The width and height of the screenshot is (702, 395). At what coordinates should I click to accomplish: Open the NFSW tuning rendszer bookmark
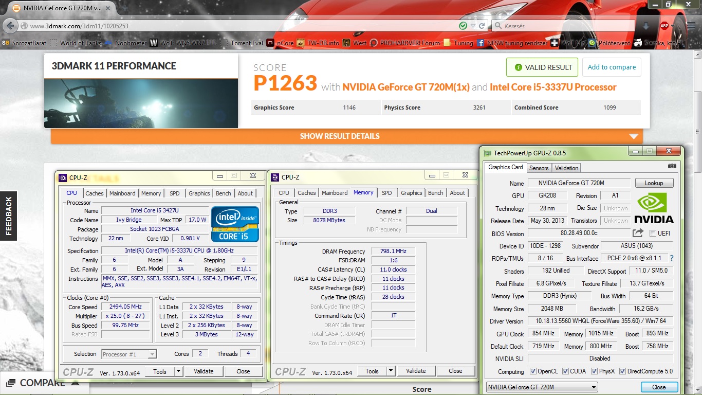click(x=512, y=43)
